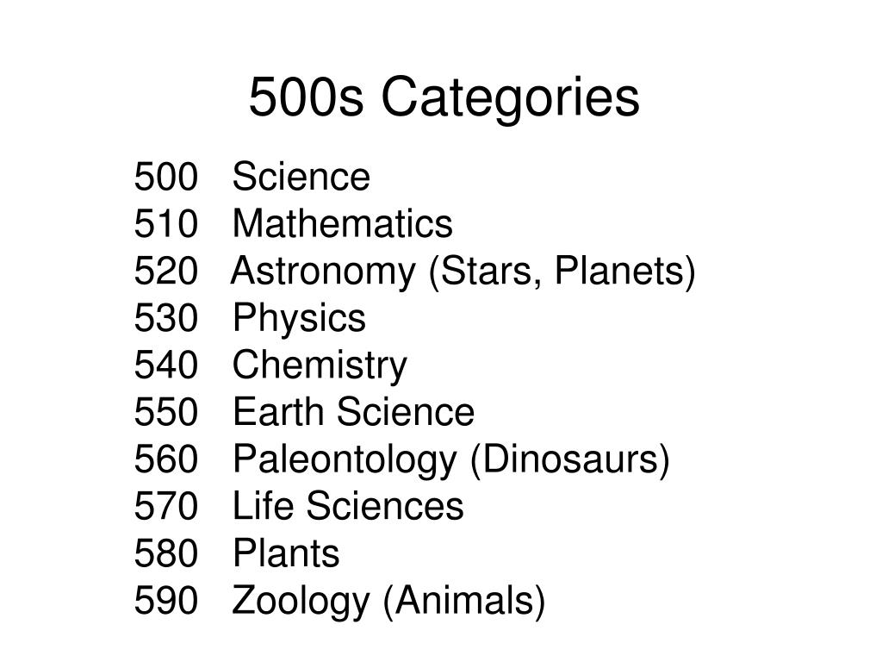Screen dimensions: 882x662
Task: Click the number 510
Action: [166, 223]
